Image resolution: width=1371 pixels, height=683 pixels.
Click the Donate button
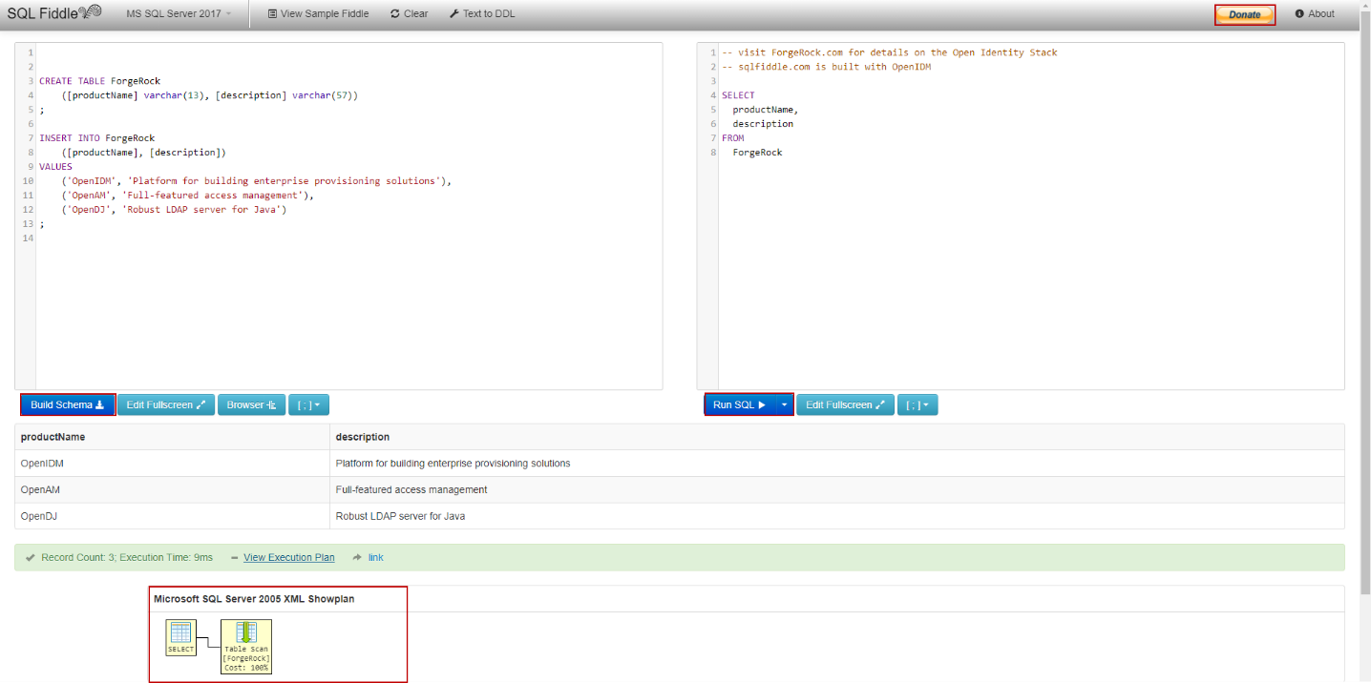[1244, 14]
